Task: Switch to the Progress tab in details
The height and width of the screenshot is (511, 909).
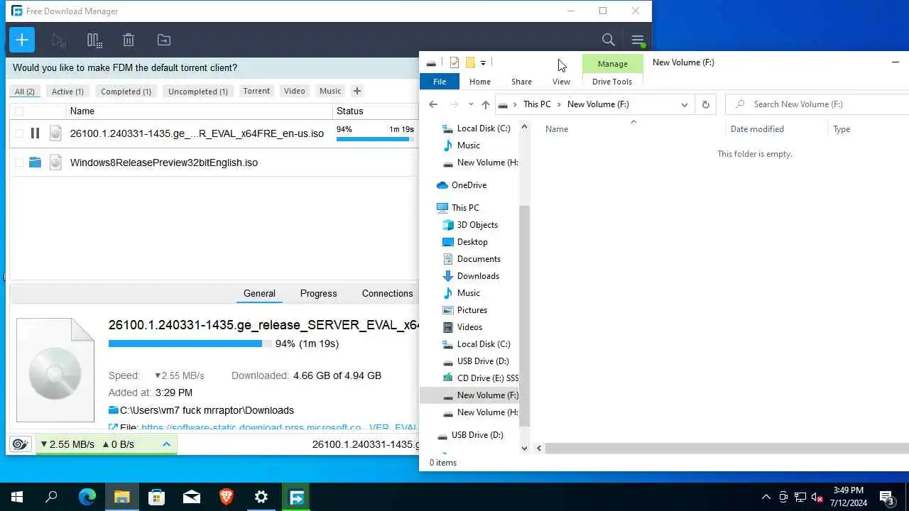Action: 318,293
